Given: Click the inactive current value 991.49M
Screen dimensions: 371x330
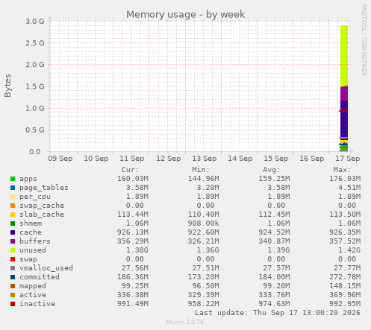Looking at the screenshot, I should [133, 304].
